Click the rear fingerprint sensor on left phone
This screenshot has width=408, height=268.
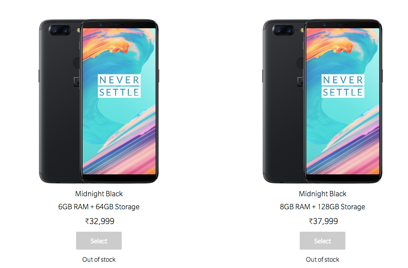pos(77,63)
